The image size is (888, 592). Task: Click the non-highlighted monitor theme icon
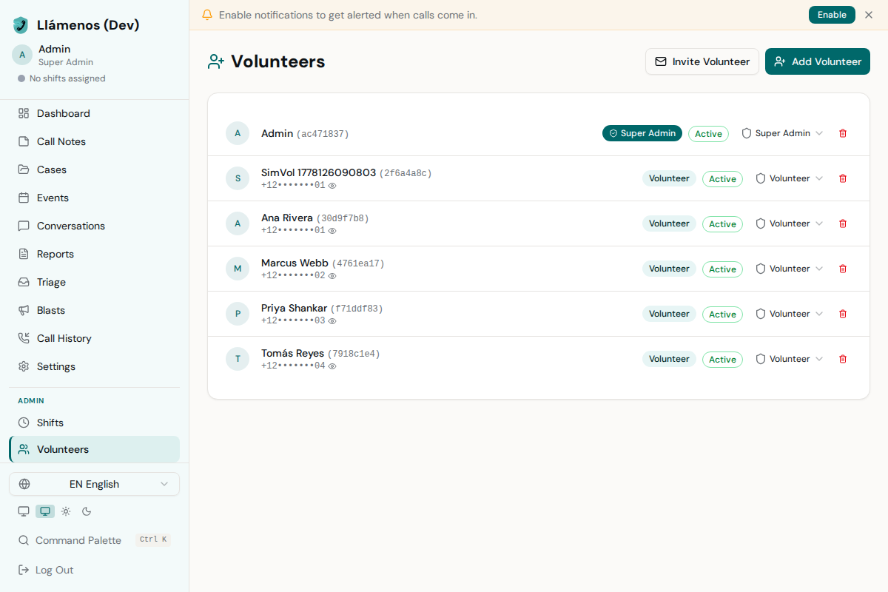tap(24, 511)
